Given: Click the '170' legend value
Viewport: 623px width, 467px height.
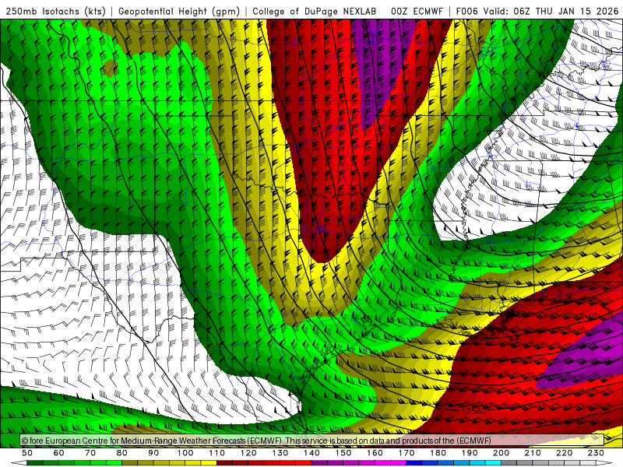Looking at the screenshot, I should coord(407,453).
